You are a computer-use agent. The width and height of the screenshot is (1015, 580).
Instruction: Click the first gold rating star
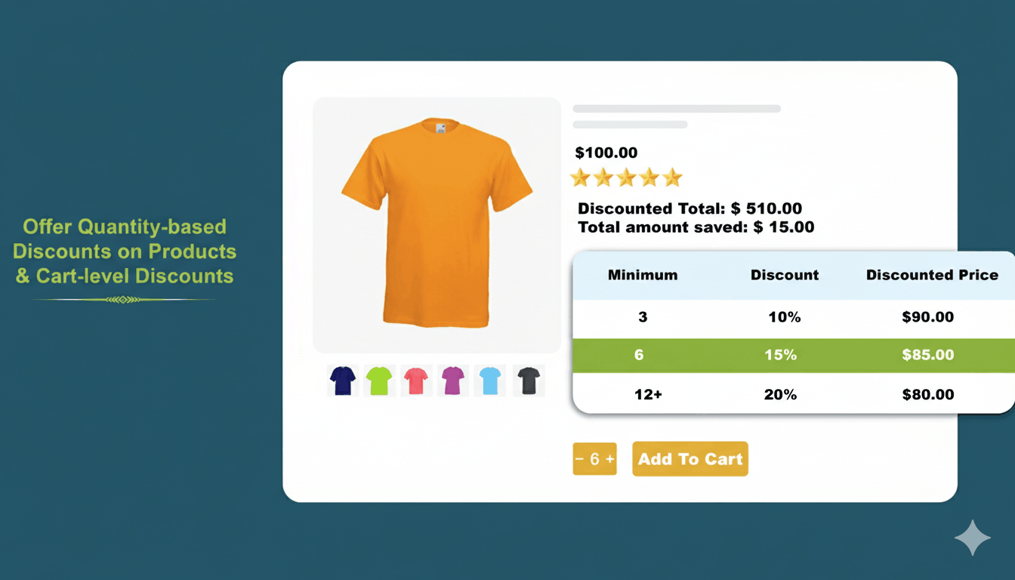click(x=582, y=177)
